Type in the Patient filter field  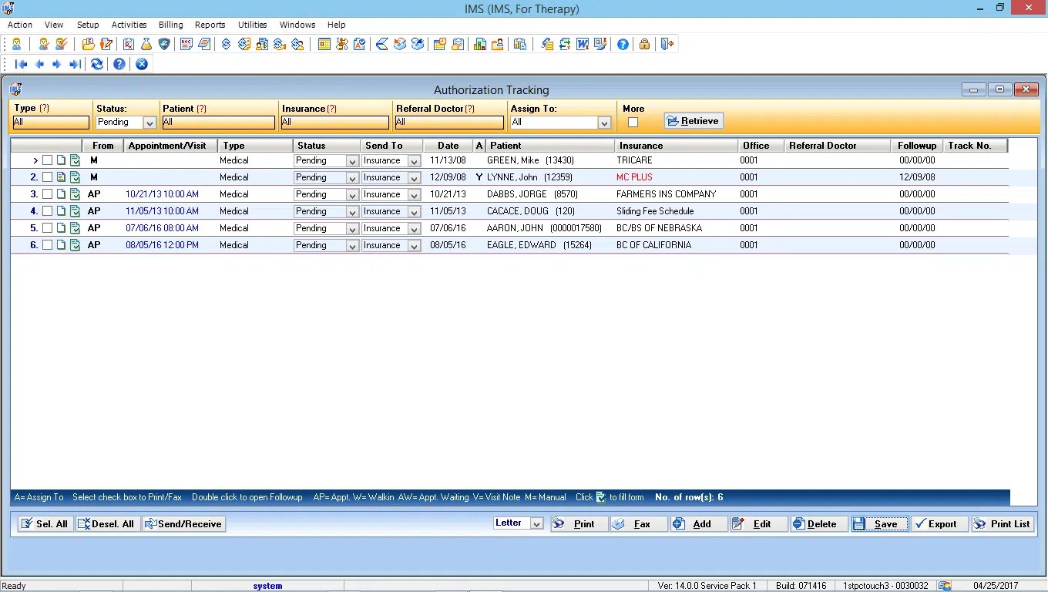[218, 122]
